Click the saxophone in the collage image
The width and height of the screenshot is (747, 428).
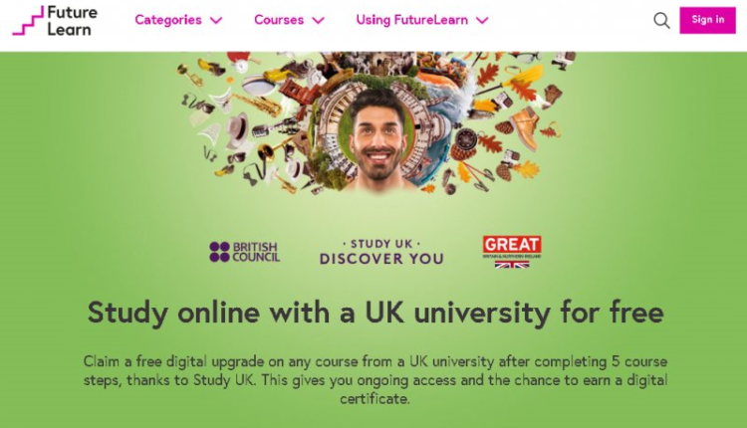[x=257, y=105]
